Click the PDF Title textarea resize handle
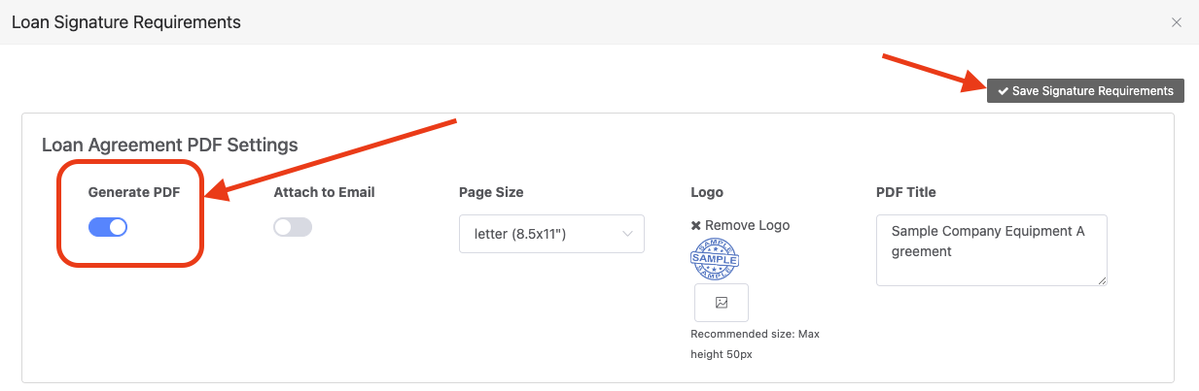Image resolution: width=1199 pixels, height=391 pixels. pyautogui.click(x=1102, y=280)
